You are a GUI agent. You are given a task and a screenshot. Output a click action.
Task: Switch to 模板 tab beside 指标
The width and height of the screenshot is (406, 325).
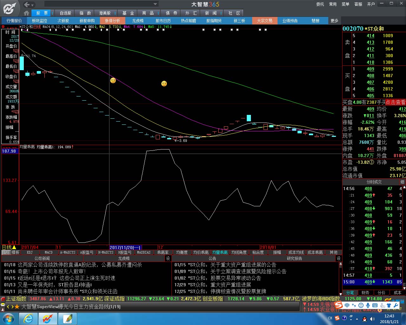[x=16, y=252]
